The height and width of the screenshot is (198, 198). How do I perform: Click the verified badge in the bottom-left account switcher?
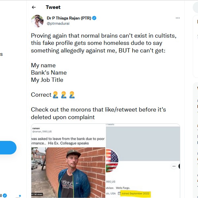pyautogui.click(x=5, y=195)
